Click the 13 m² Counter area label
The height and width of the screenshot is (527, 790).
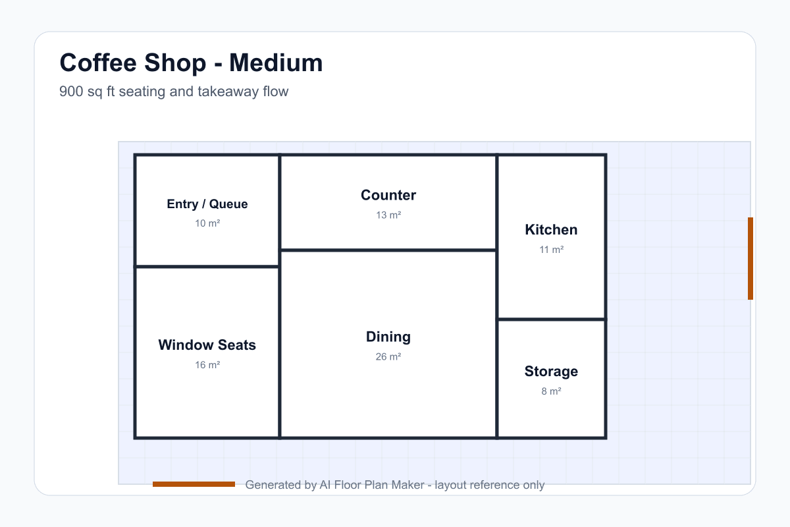point(388,215)
